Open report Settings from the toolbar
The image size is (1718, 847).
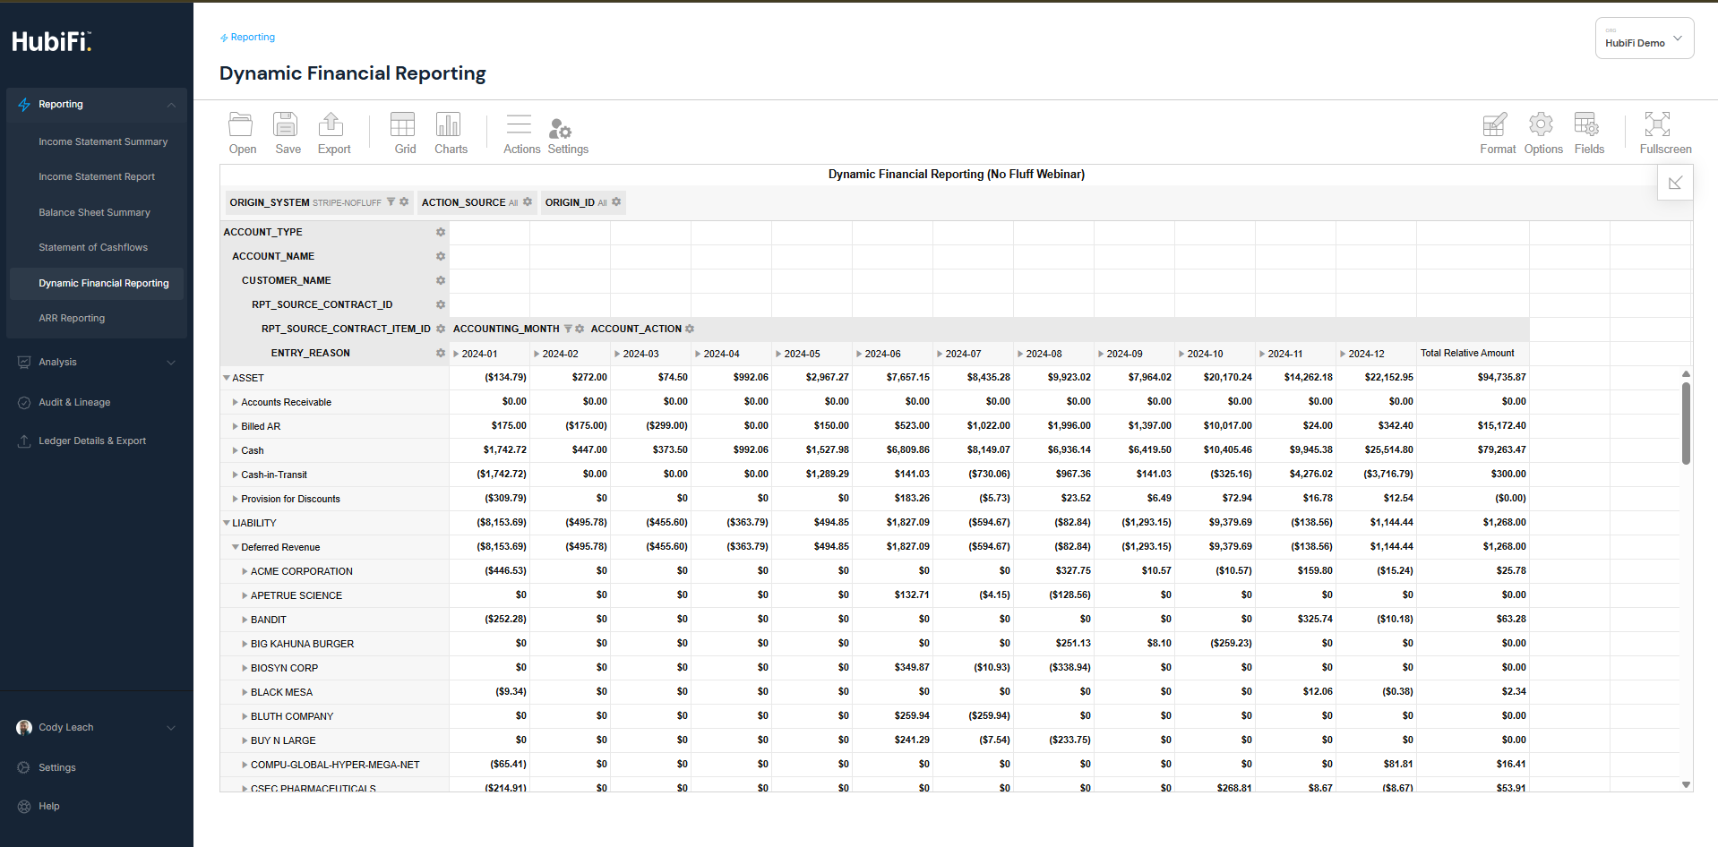[x=567, y=133]
